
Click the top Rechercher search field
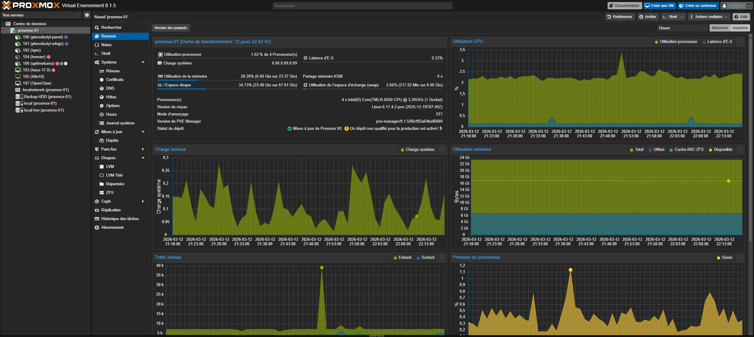pos(362,6)
